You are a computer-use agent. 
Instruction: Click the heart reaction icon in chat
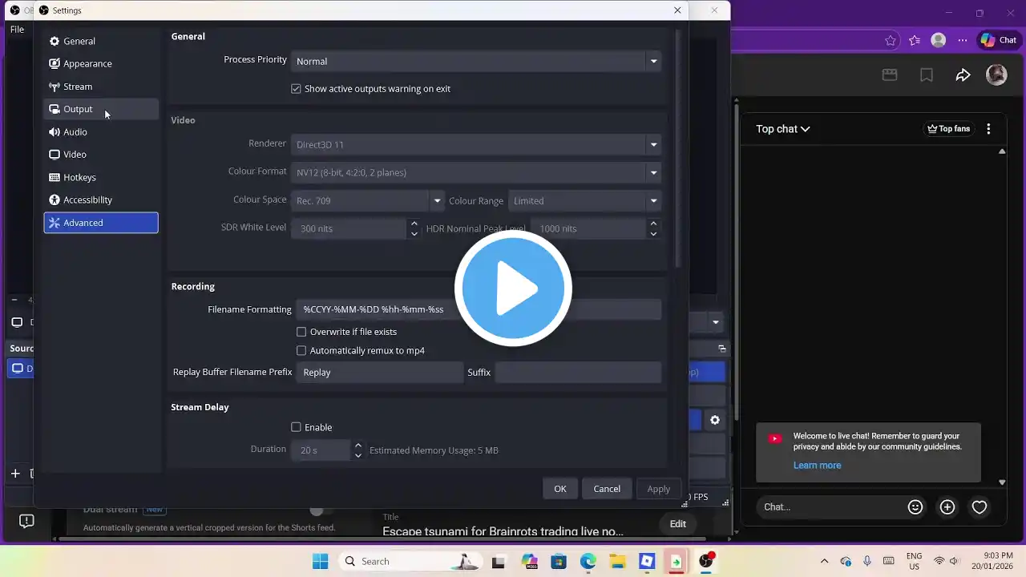pos(979,506)
